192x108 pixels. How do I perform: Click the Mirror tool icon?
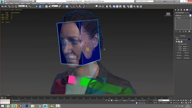pos(100,6)
